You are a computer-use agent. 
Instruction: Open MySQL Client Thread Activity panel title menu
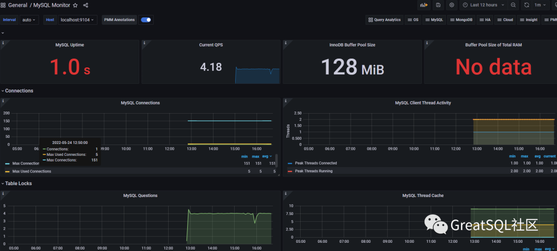click(x=423, y=103)
